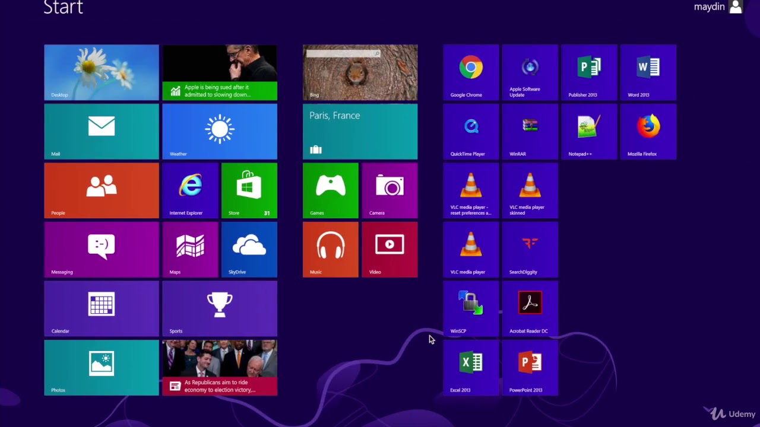Image resolution: width=760 pixels, height=427 pixels.
Task: Launch WinSCP
Action: click(471, 309)
